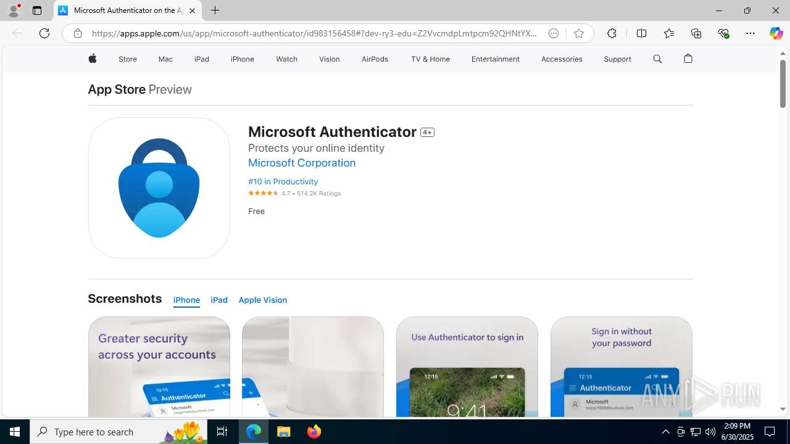Open Browser essentials heart icon

pos(723,33)
